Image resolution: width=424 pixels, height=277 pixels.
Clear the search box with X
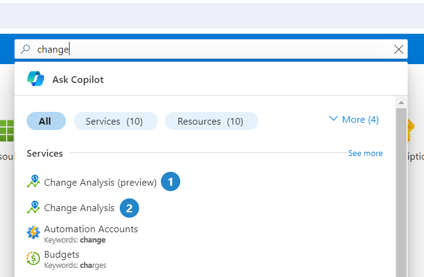tap(399, 50)
